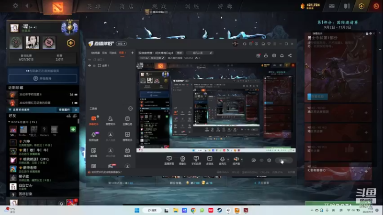Image resolution: width=383 pixels, height=215 pixels.
Task: Click the green plus button in friends row
Action: 73,129
